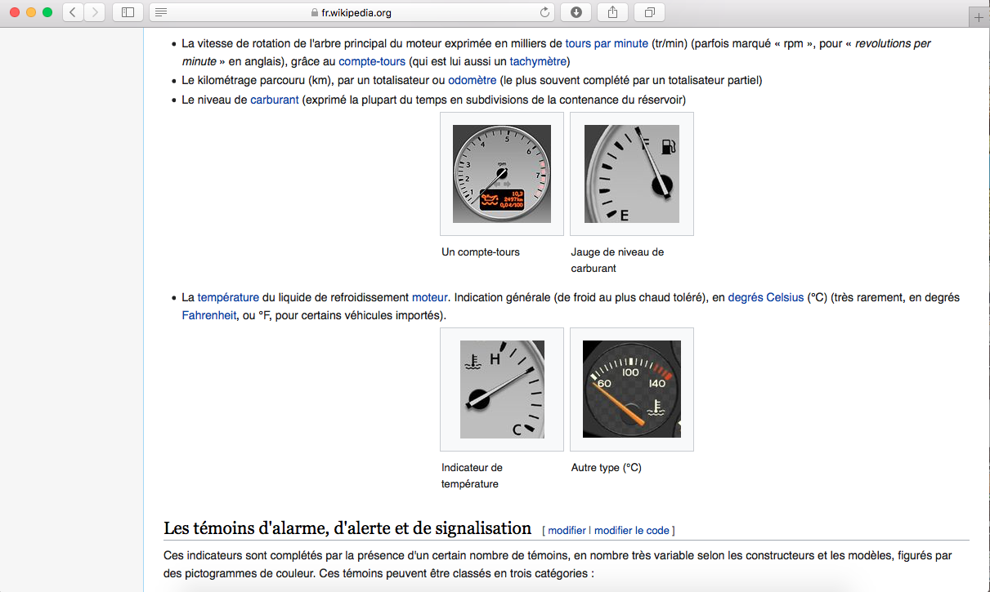Open the Share menu
Screen dimensions: 990x592
613,12
